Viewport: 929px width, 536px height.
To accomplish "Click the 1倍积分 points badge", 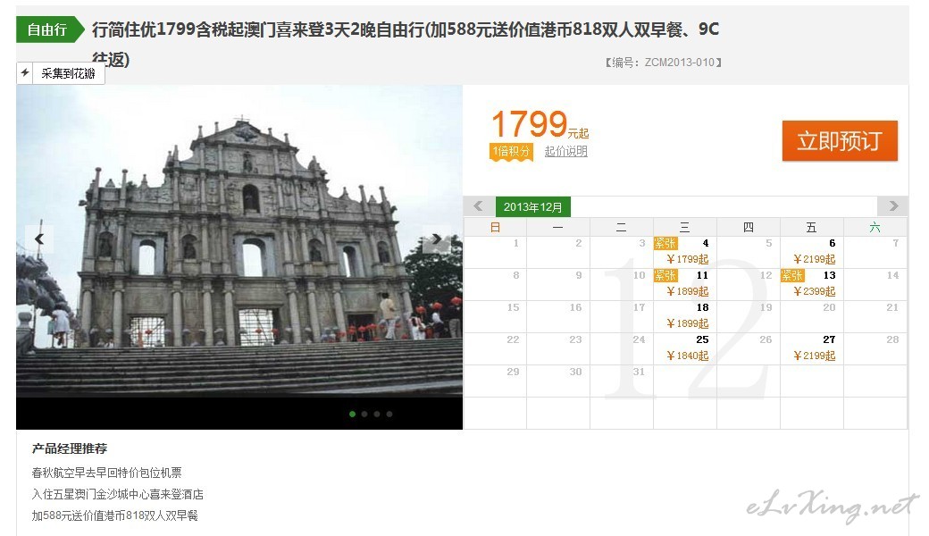I will [x=511, y=152].
